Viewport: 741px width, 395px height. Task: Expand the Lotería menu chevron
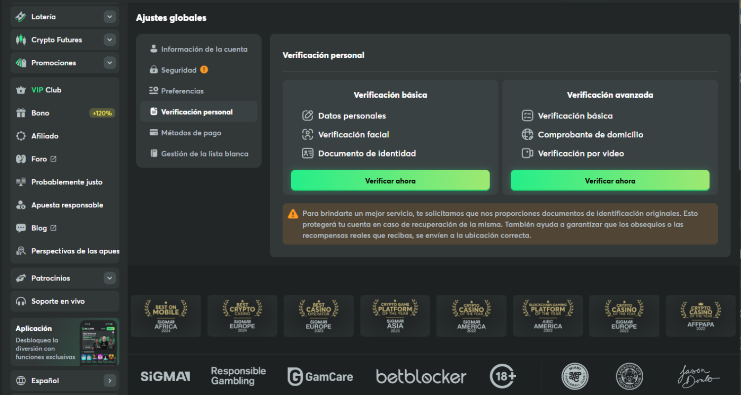pos(110,17)
